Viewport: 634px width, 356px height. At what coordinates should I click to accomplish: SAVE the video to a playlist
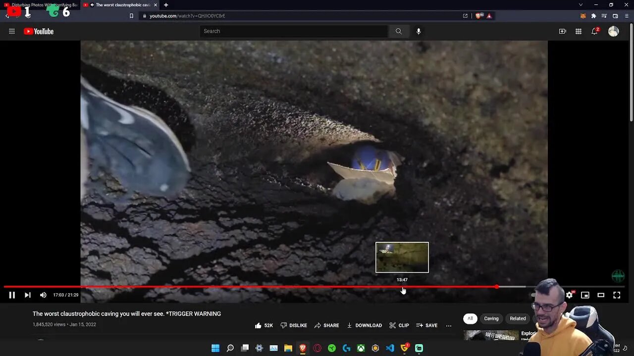(x=427, y=325)
